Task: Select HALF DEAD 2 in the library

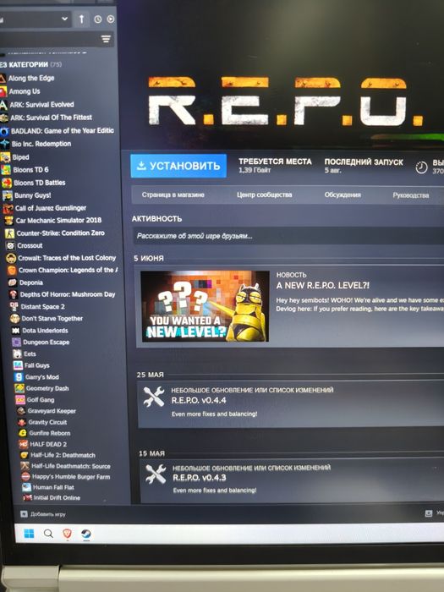Action: point(48,444)
